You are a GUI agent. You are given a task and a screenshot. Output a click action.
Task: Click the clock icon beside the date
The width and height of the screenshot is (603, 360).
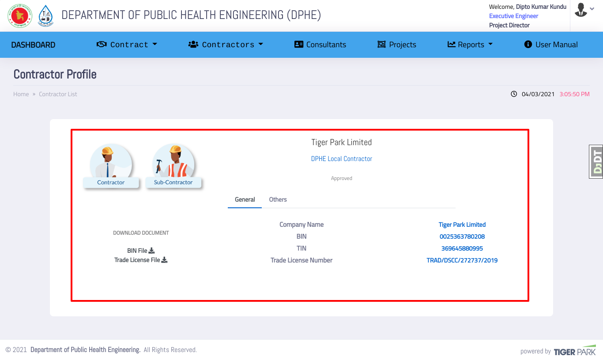tap(513, 94)
